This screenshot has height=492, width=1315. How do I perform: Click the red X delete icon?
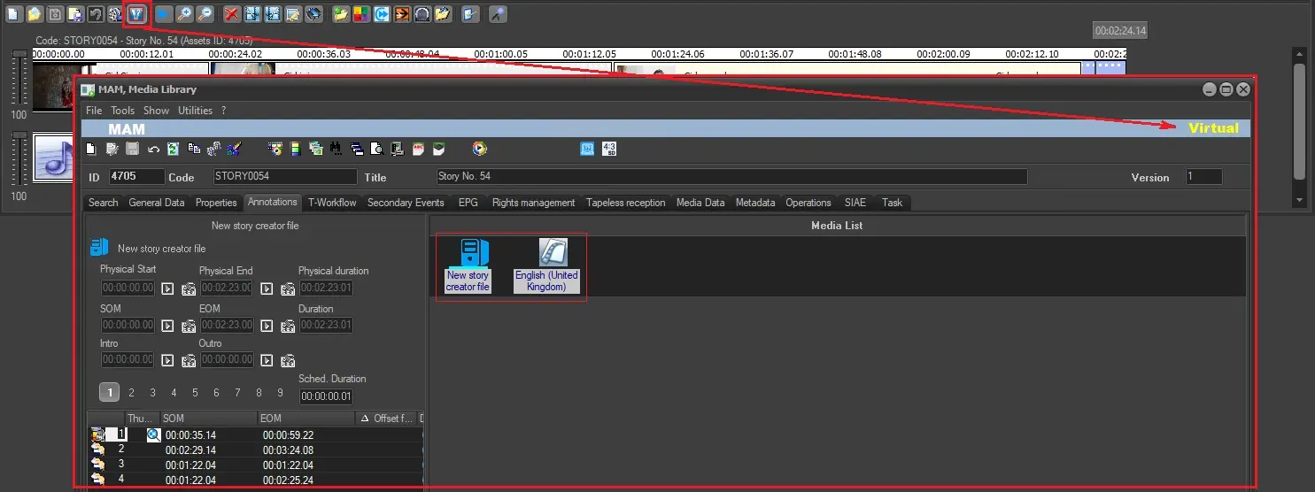click(231, 13)
